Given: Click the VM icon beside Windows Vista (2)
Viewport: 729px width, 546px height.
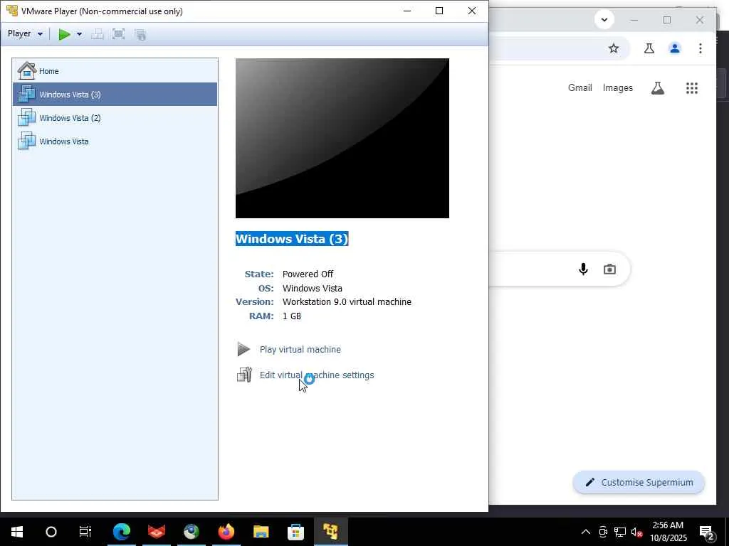Looking at the screenshot, I should 26,117.
